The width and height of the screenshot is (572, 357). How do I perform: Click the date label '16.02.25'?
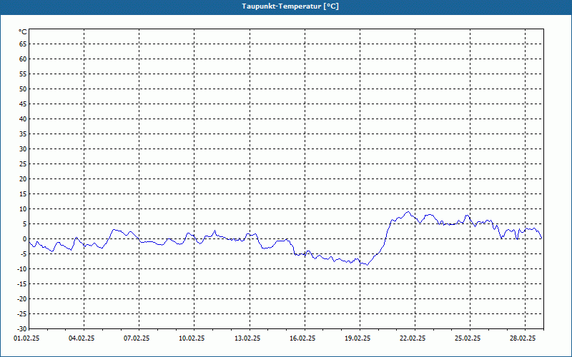(302, 338)
